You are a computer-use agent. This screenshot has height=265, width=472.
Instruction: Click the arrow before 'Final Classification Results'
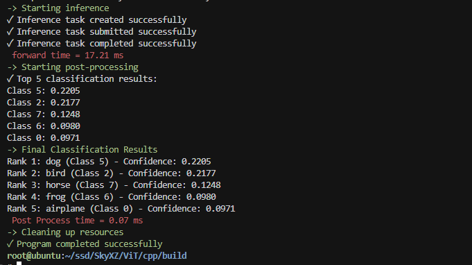click(x=12, y=150)
